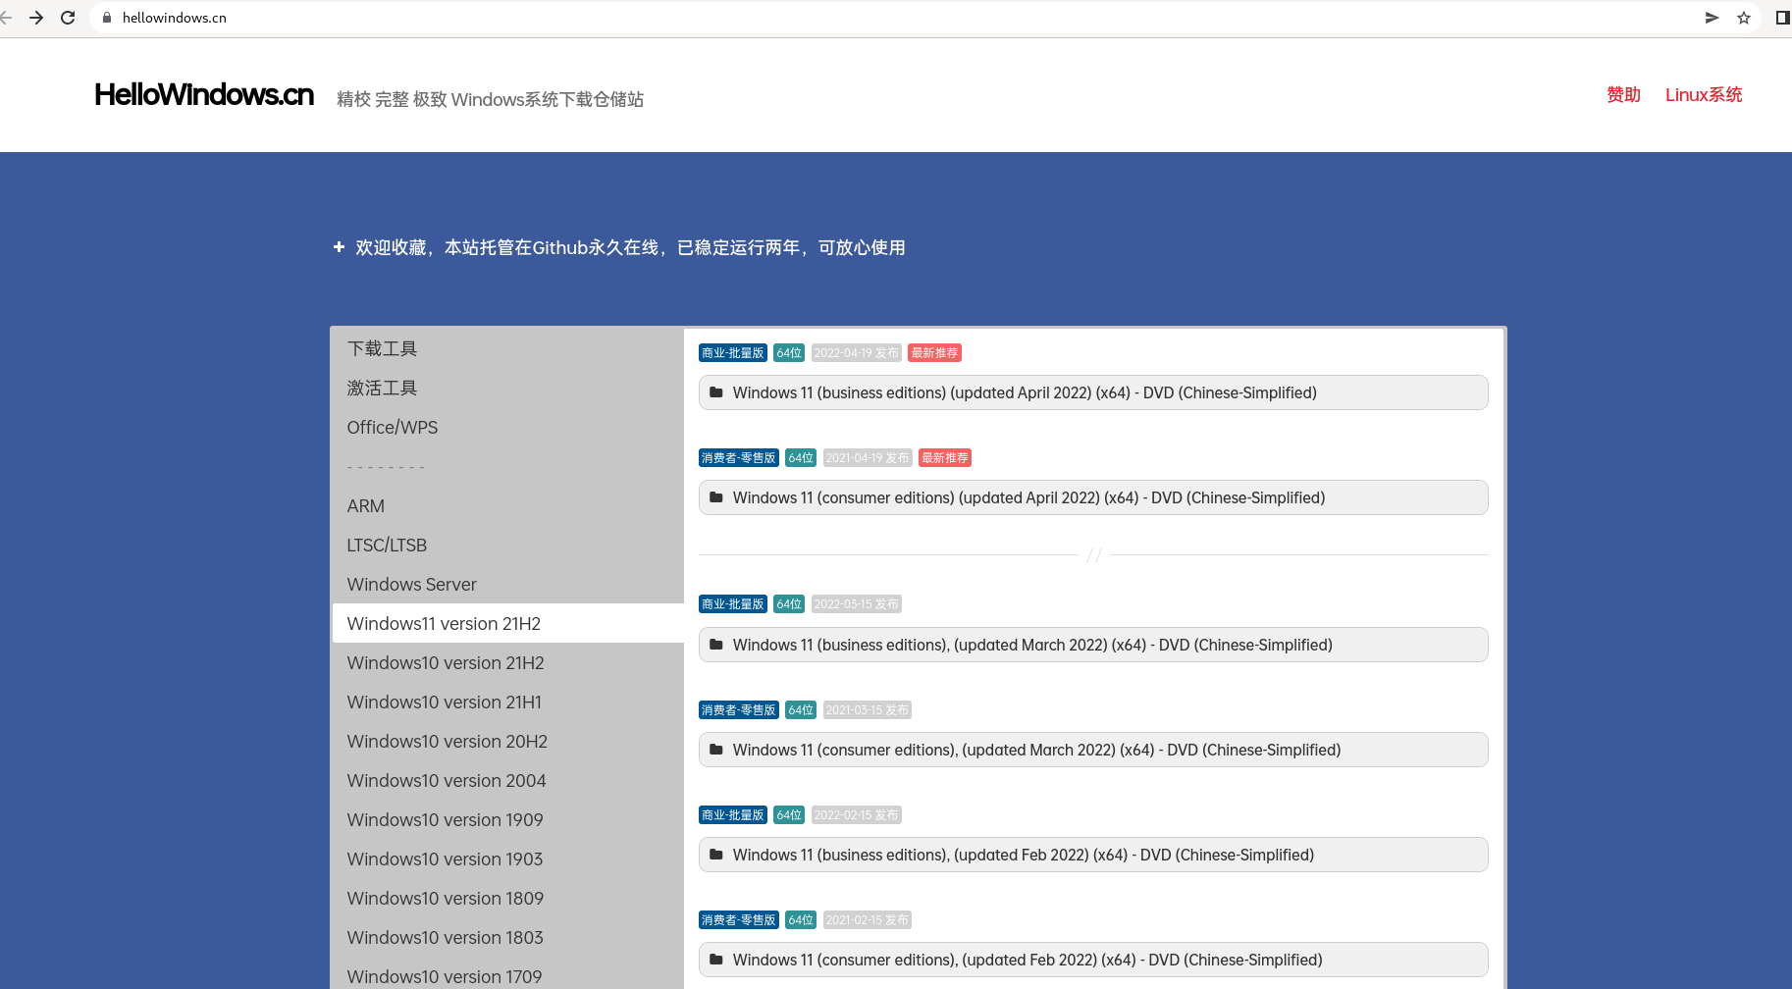Expand Windows 11 consumer editions April 2022 entry
Image resolution: width=1792 pixels, height=989 pixels.
[1093, 497]
